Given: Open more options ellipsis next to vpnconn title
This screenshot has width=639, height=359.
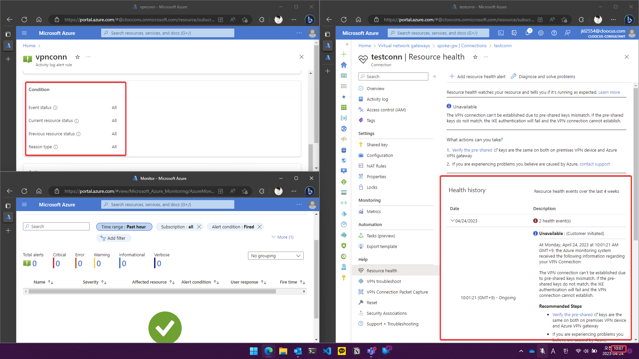Looking at the screenshot, I should coord(88,57).
